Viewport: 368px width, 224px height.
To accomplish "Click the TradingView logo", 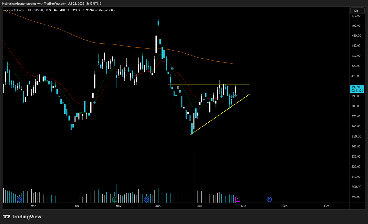I will pos(22,217).
